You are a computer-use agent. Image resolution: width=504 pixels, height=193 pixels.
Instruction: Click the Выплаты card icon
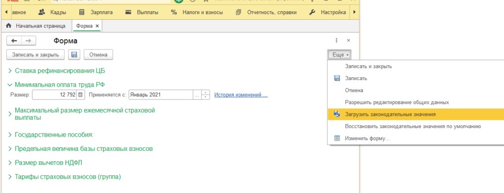click(128, 12)
